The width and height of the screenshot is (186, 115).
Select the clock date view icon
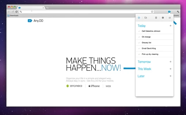[x=139, y=18]
